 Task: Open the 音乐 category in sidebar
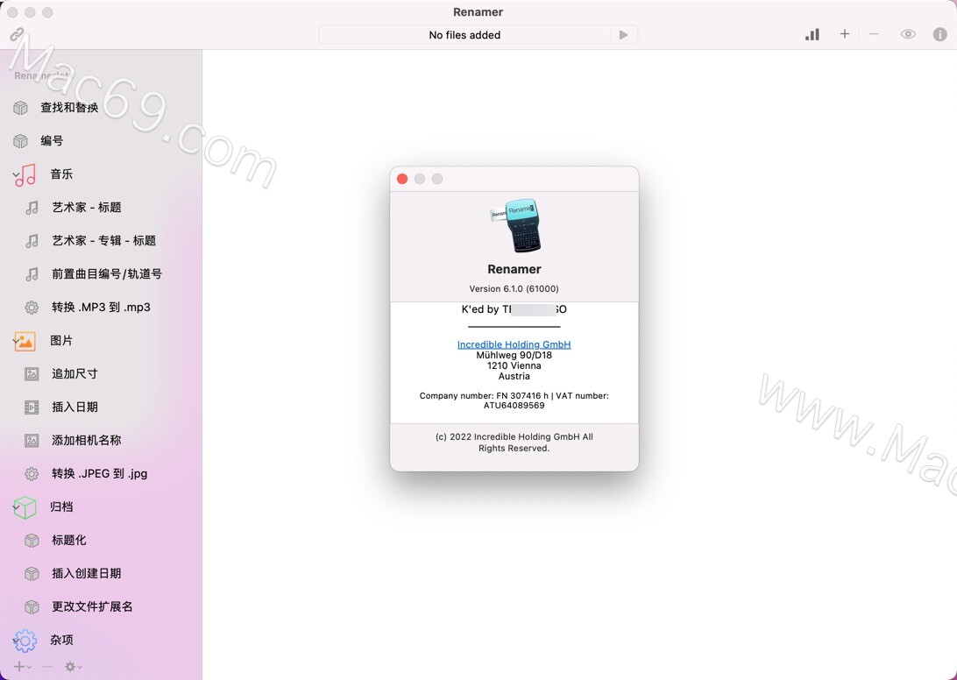pyautogui.click(x=60, y=174)
